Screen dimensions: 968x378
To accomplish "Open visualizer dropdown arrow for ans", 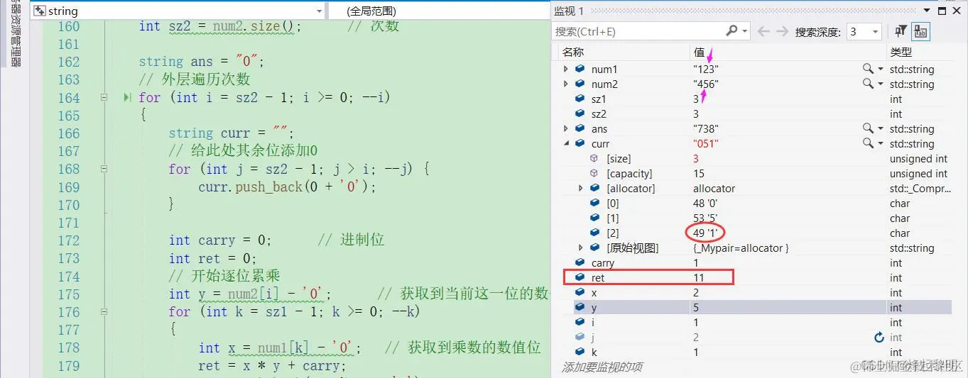I will pyautogui.click(x=881, y=128).
